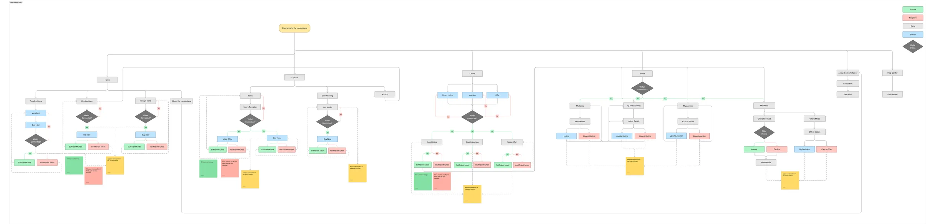This screenshot has height=224, width=926.
Task: Select the Auction Details node
Action: (688, 121)
